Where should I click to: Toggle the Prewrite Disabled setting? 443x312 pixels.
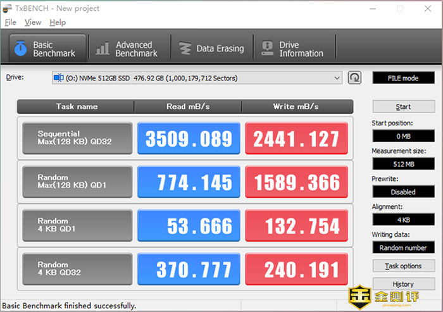click(403, 192)
